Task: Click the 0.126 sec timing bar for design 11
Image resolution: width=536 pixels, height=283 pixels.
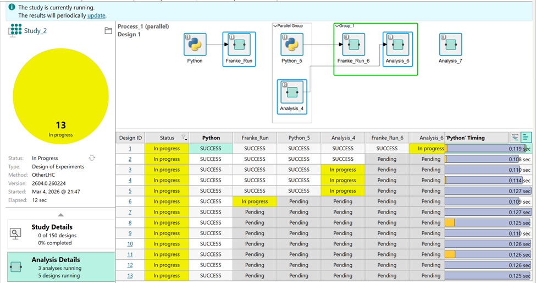Action: (x=488, y=254)
